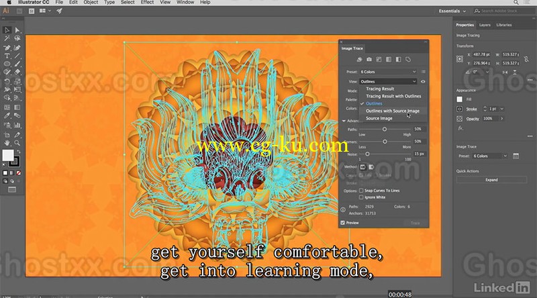Select the overlapping Method option
This screenshot has width=537, height=298.
click(x=371, y=167)
